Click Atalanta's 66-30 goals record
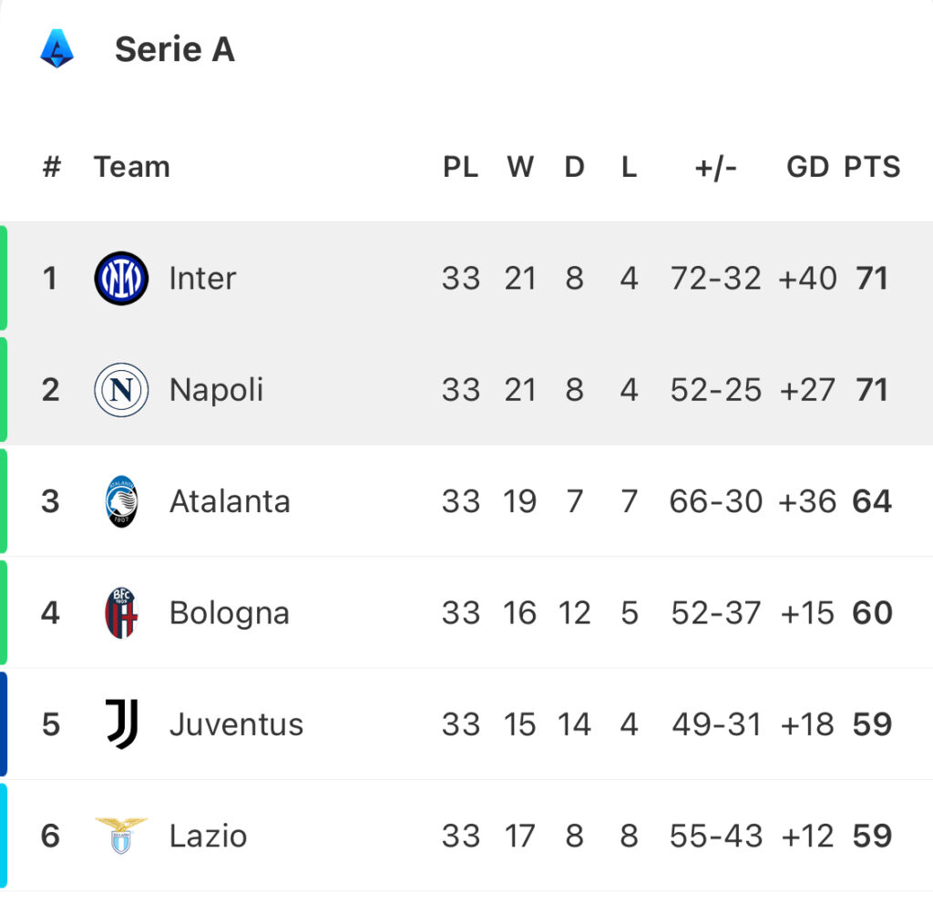This screenshot has height=903, width=933. (x=716, y=501)
